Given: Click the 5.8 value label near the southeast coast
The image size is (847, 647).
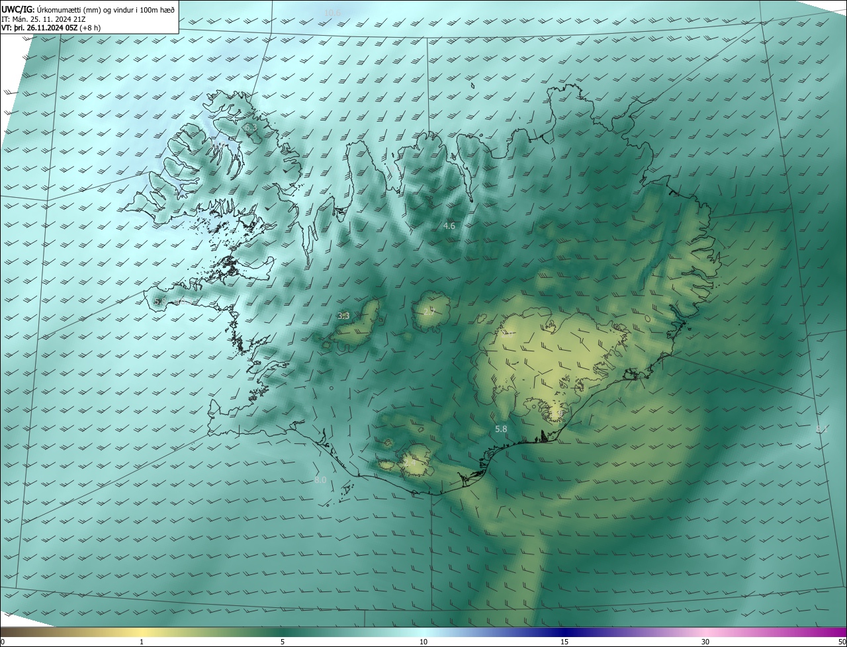Looking at the screenshot, I should click(x=501, y=429).
